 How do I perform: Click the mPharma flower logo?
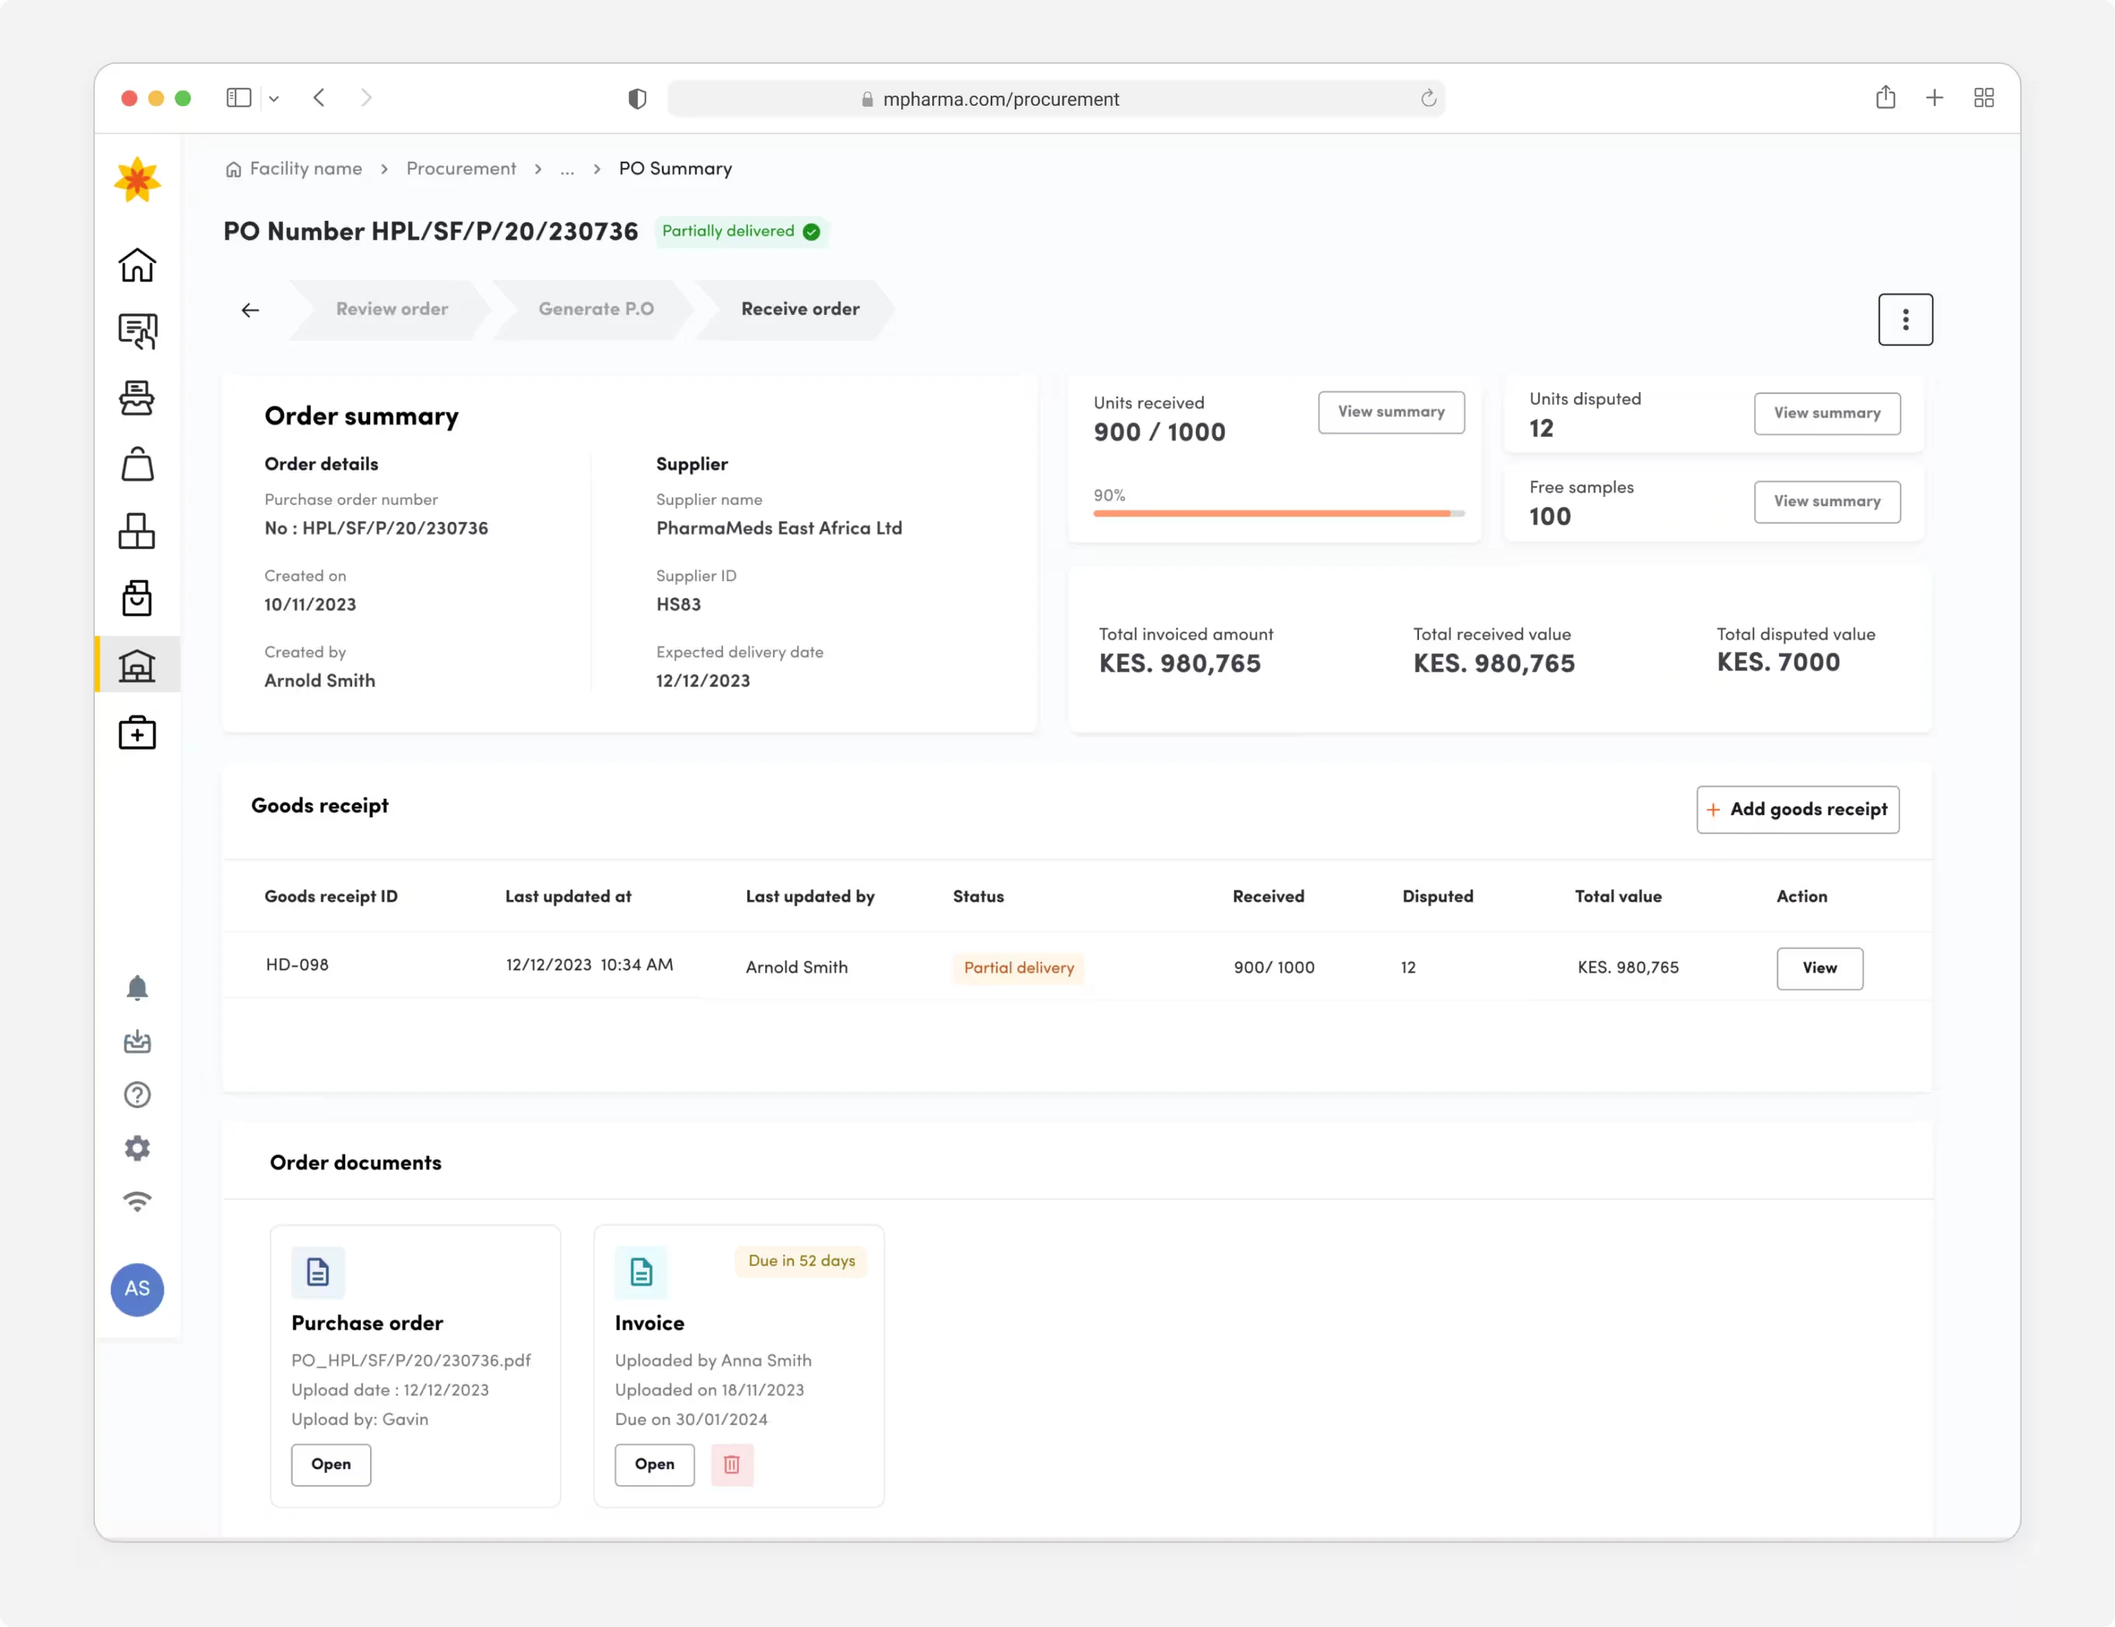pyautogui.click(x=137, y=180)
